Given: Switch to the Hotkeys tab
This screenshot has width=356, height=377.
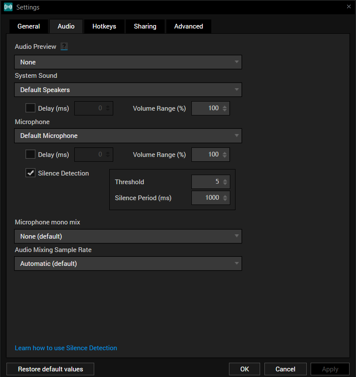Looking at the screenshot, I should coord(104,26).
